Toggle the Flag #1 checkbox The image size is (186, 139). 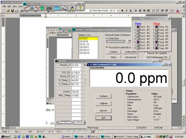click(157, 27)
